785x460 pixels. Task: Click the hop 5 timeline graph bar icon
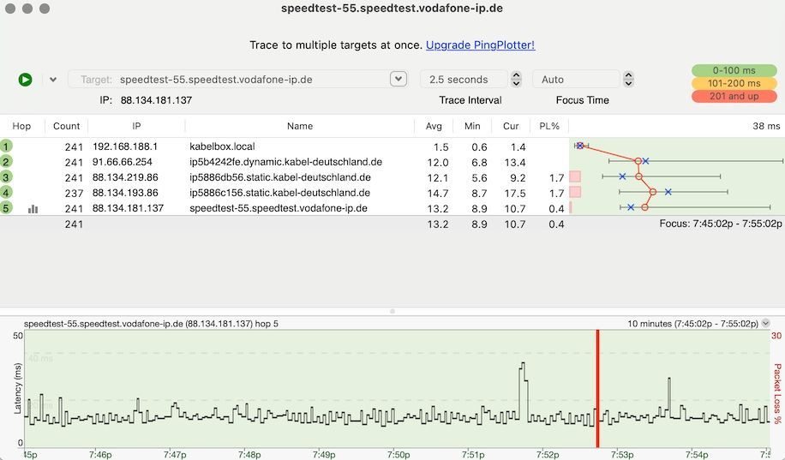(x=33, y=208)
